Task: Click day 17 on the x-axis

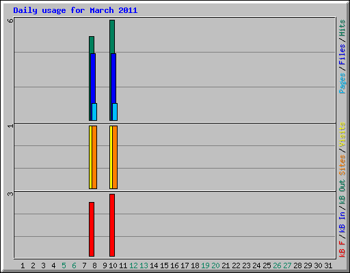Action: [x=185, y=265]
